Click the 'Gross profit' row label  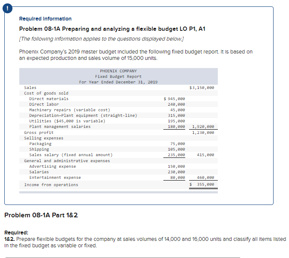(39, 133)
